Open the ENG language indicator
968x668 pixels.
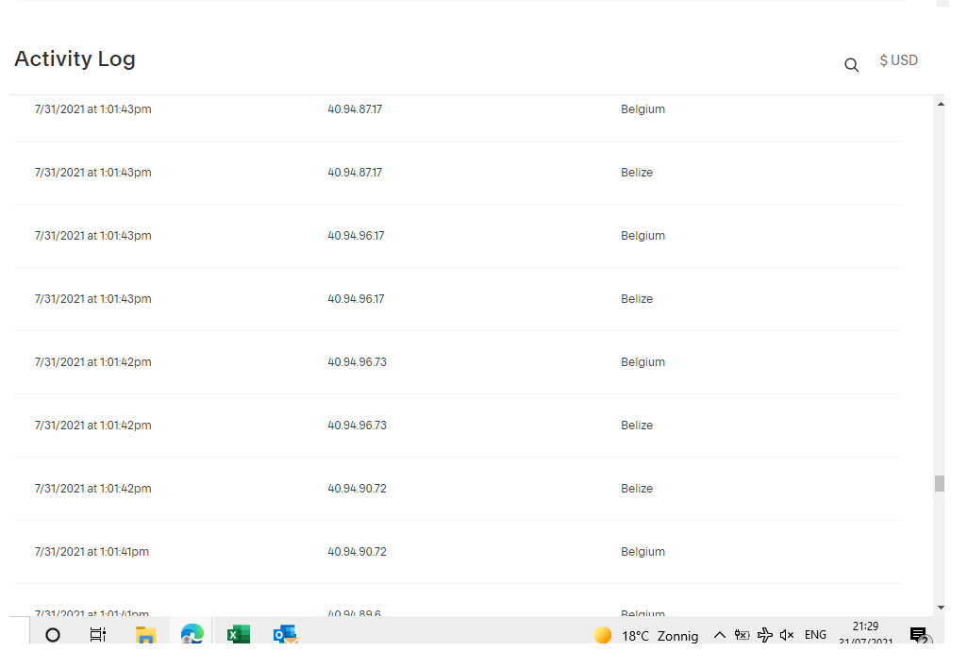point(815,635)
